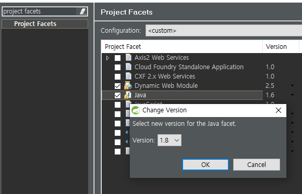Open the Dynamic Web Module 2.5 version dropdown
Viewport: 302px width, 194px height.
pyautogui.click(x=293, y=85)
